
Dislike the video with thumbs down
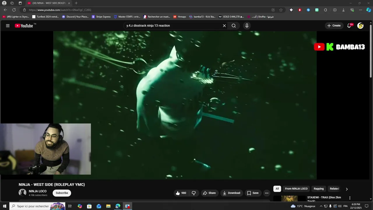[x=194, y=193]
